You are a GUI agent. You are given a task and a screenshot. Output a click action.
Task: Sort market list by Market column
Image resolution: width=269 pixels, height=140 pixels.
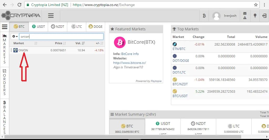[x=25, y=43]
